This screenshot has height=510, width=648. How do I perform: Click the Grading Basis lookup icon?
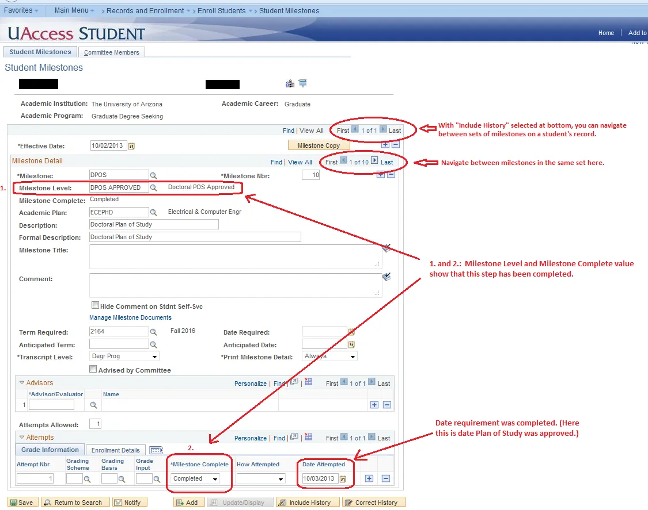pyautogui.click(x=122, y=479)
